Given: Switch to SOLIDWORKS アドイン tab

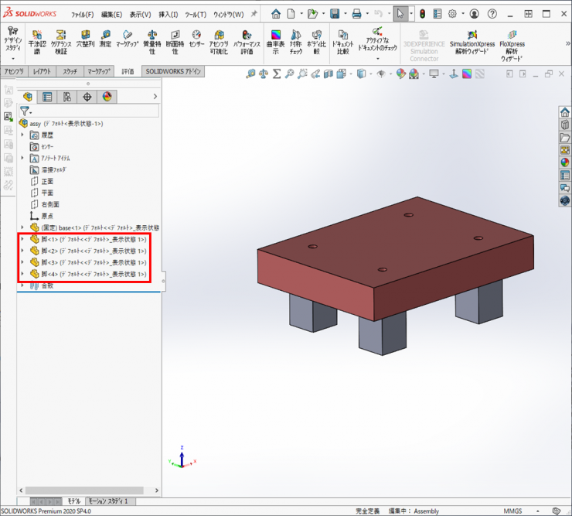Looking at the screenshot, I should point(173,71).
